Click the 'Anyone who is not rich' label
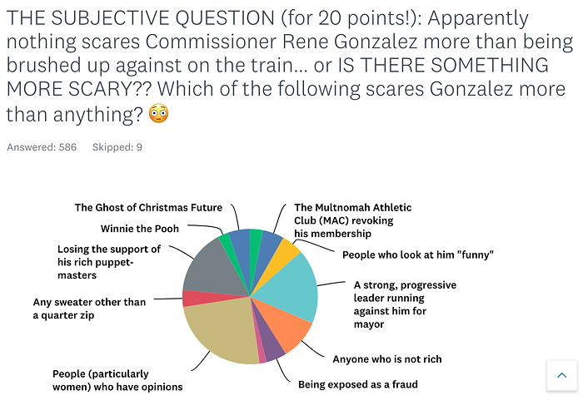This screenshot has height=420, width=583. tap(387, 359)
